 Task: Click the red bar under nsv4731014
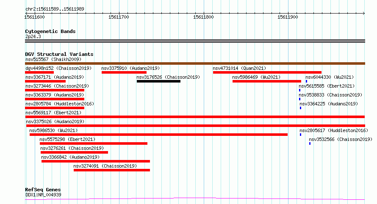267,72
